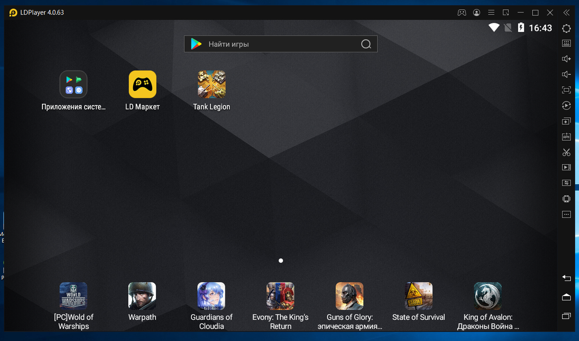Show recent apps button in sidebar
579x341 pixels.
click(566, 316)
